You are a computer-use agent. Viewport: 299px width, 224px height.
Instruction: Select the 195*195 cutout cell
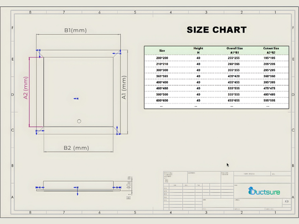[x=269, y=58]
